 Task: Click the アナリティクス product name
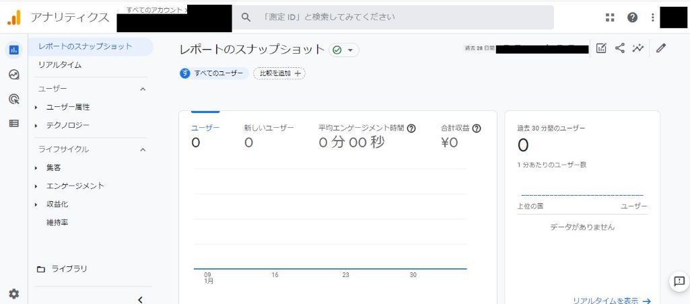point(69,17)
